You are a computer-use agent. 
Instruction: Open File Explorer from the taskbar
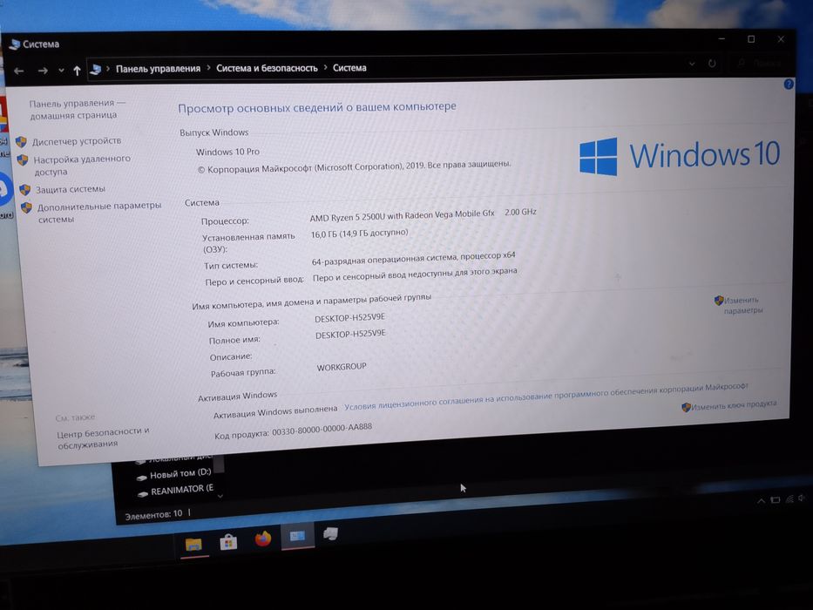(x=193, y=544)
